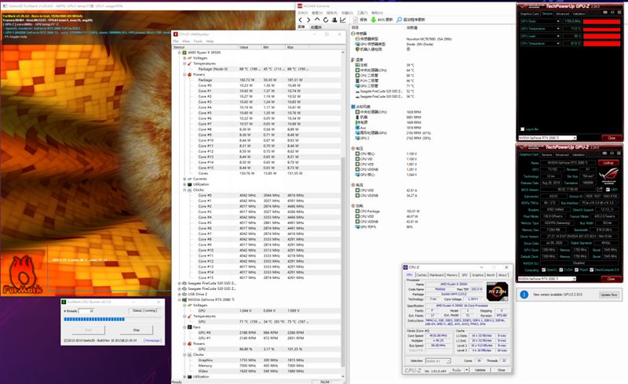Open the HWMonitor View menu
This screenshot has width=628, height=384.
pos(186,42)
